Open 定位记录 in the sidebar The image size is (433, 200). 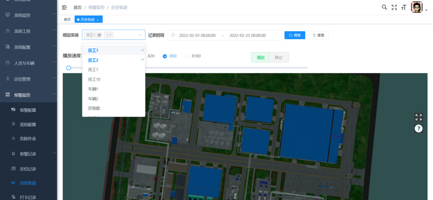tap(28, 169)
